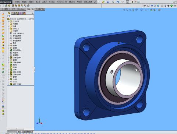Click the Edit Appearance color ball icon
The height and width of the screenshot is (134, 177).
pos(151,10)
